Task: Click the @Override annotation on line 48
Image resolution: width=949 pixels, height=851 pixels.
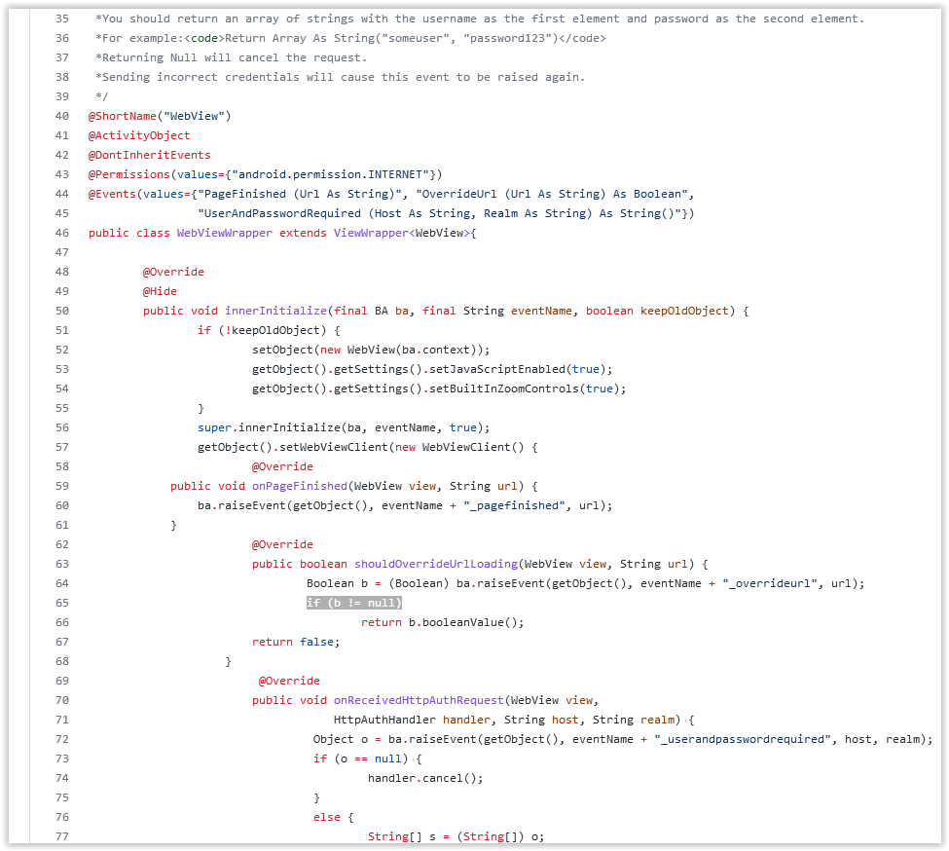Action: [173, 272]
